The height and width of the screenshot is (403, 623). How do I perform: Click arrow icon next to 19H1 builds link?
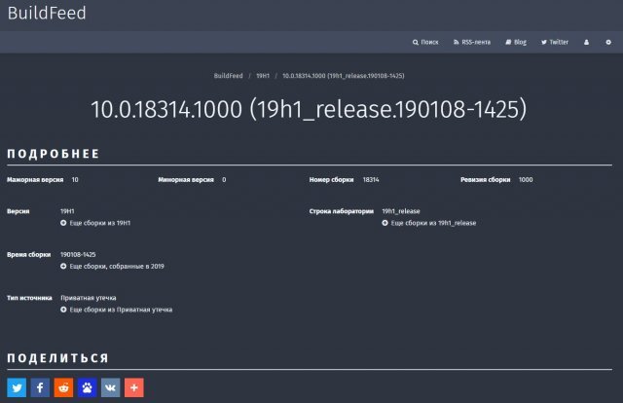click(x=63, y=223)
